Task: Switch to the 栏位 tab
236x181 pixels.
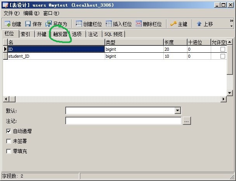Action: (10, 34)
